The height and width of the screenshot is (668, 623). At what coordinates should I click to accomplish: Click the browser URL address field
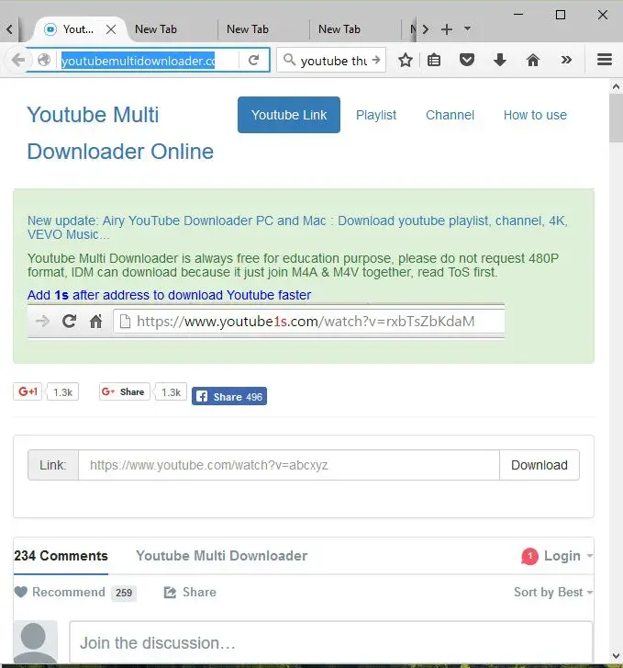pos(147,61)
